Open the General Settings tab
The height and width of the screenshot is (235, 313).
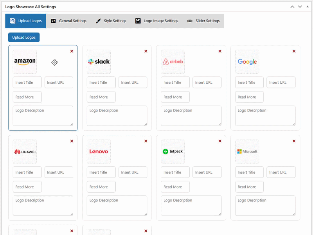click(69, 21)
